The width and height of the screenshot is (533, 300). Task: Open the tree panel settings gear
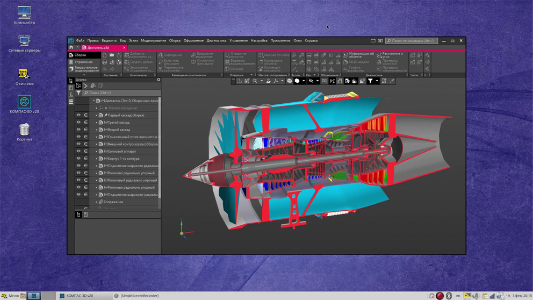(x=158, y=80)
